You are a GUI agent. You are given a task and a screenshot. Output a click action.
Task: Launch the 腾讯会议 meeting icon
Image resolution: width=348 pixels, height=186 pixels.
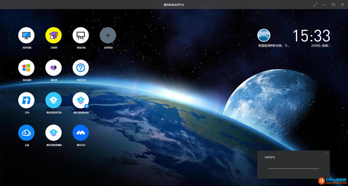(x=81, y=133)
